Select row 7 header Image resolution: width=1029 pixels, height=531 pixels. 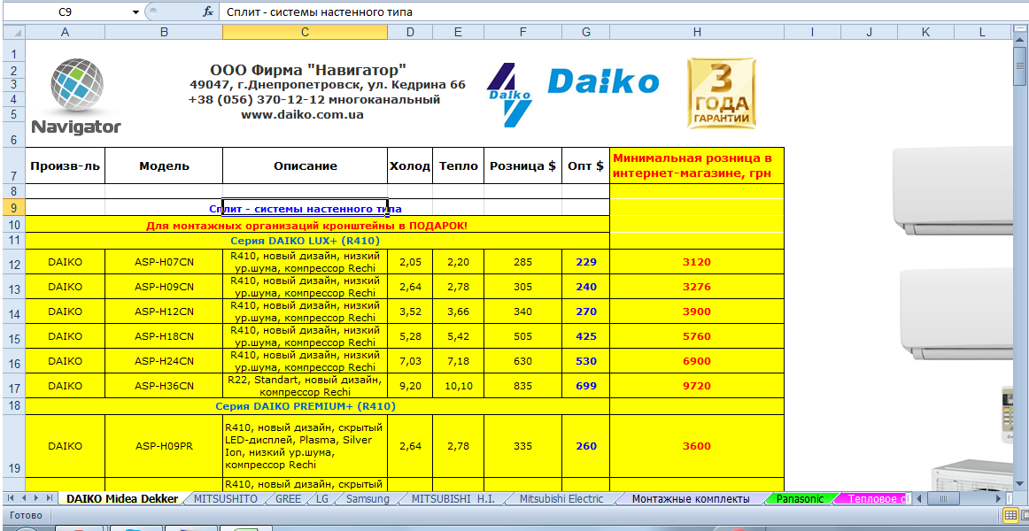pyautogui.click(x=13, y=165)
